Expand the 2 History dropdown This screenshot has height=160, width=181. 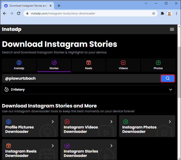(89, 90)
